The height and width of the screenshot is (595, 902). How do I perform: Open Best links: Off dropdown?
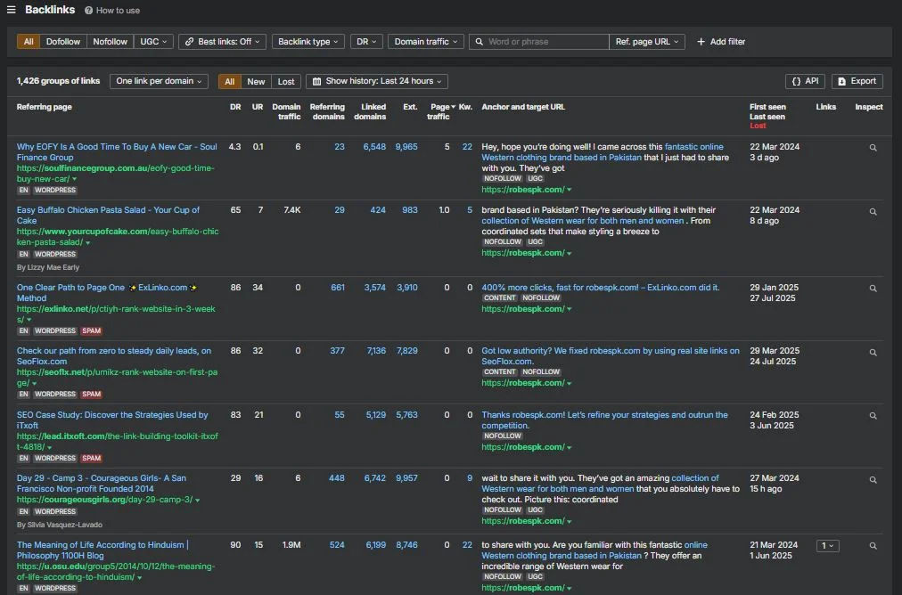[x=223, y=41]
